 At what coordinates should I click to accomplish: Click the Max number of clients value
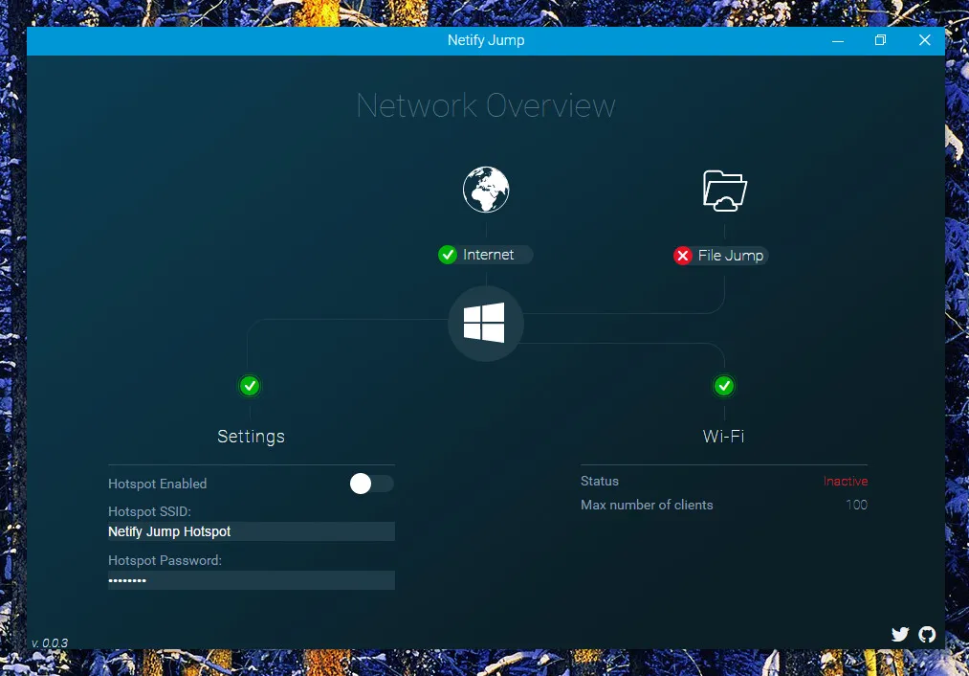tap(856, 505)
